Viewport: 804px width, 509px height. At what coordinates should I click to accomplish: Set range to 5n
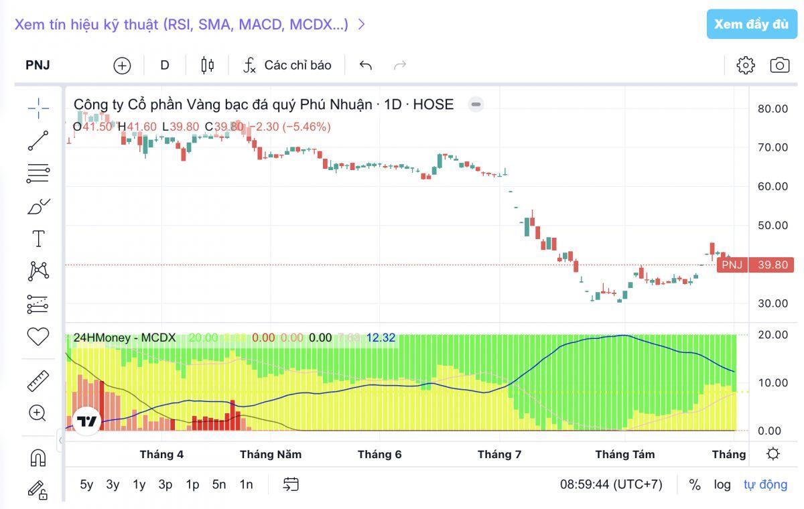[219, 484]
